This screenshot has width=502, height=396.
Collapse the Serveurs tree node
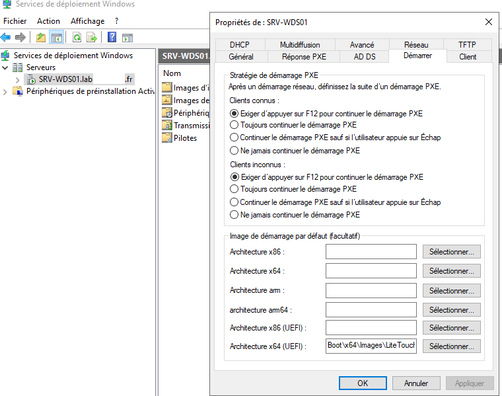5,67
